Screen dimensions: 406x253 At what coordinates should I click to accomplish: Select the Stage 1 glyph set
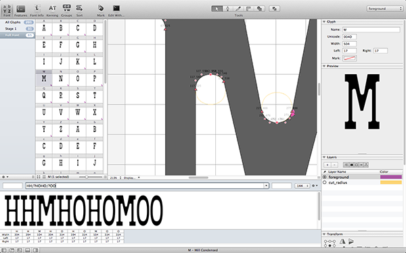coord(18,28)
